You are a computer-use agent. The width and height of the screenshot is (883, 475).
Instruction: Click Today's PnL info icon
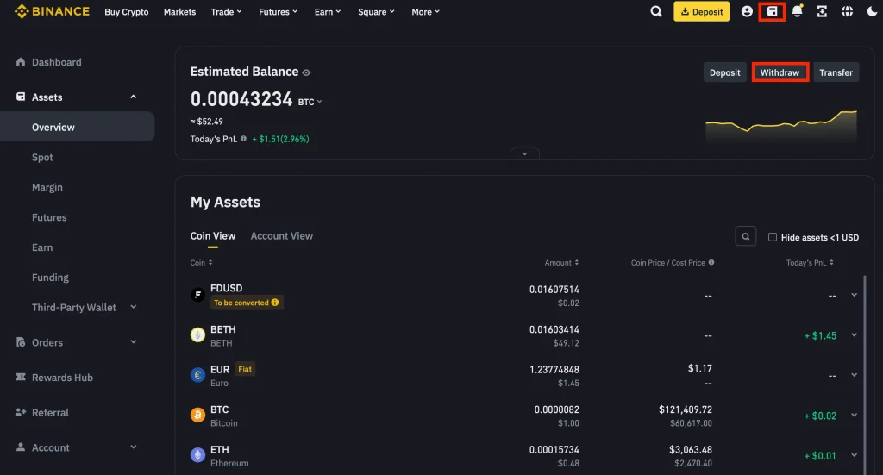pos(244,139)
